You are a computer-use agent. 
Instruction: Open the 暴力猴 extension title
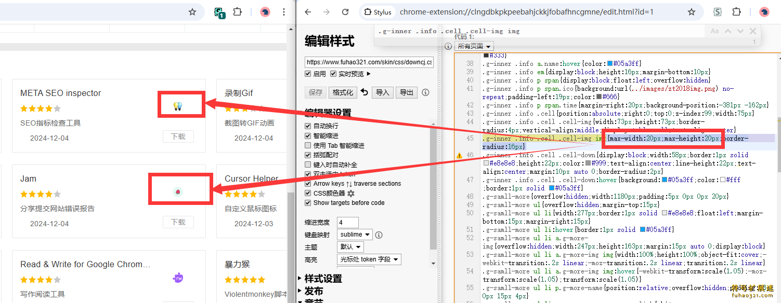tap(237, 265)
